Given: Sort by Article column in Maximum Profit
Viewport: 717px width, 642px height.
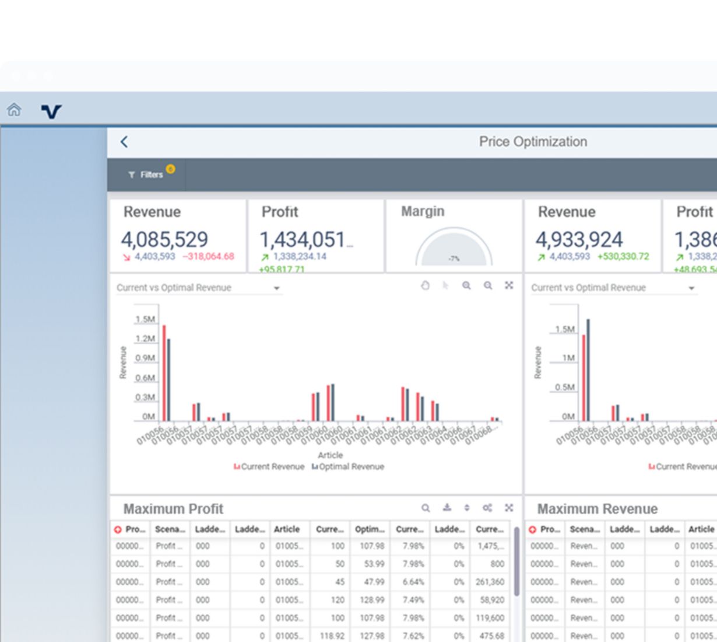Looking at the screenshot, I should pyautogui.click(x=287, y=529).
